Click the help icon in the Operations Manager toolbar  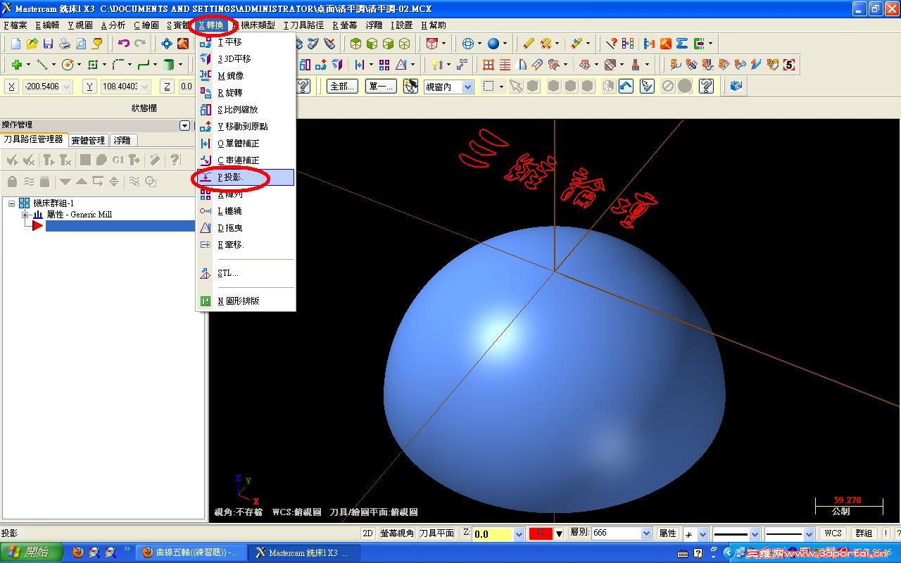[x=175, y=160]
